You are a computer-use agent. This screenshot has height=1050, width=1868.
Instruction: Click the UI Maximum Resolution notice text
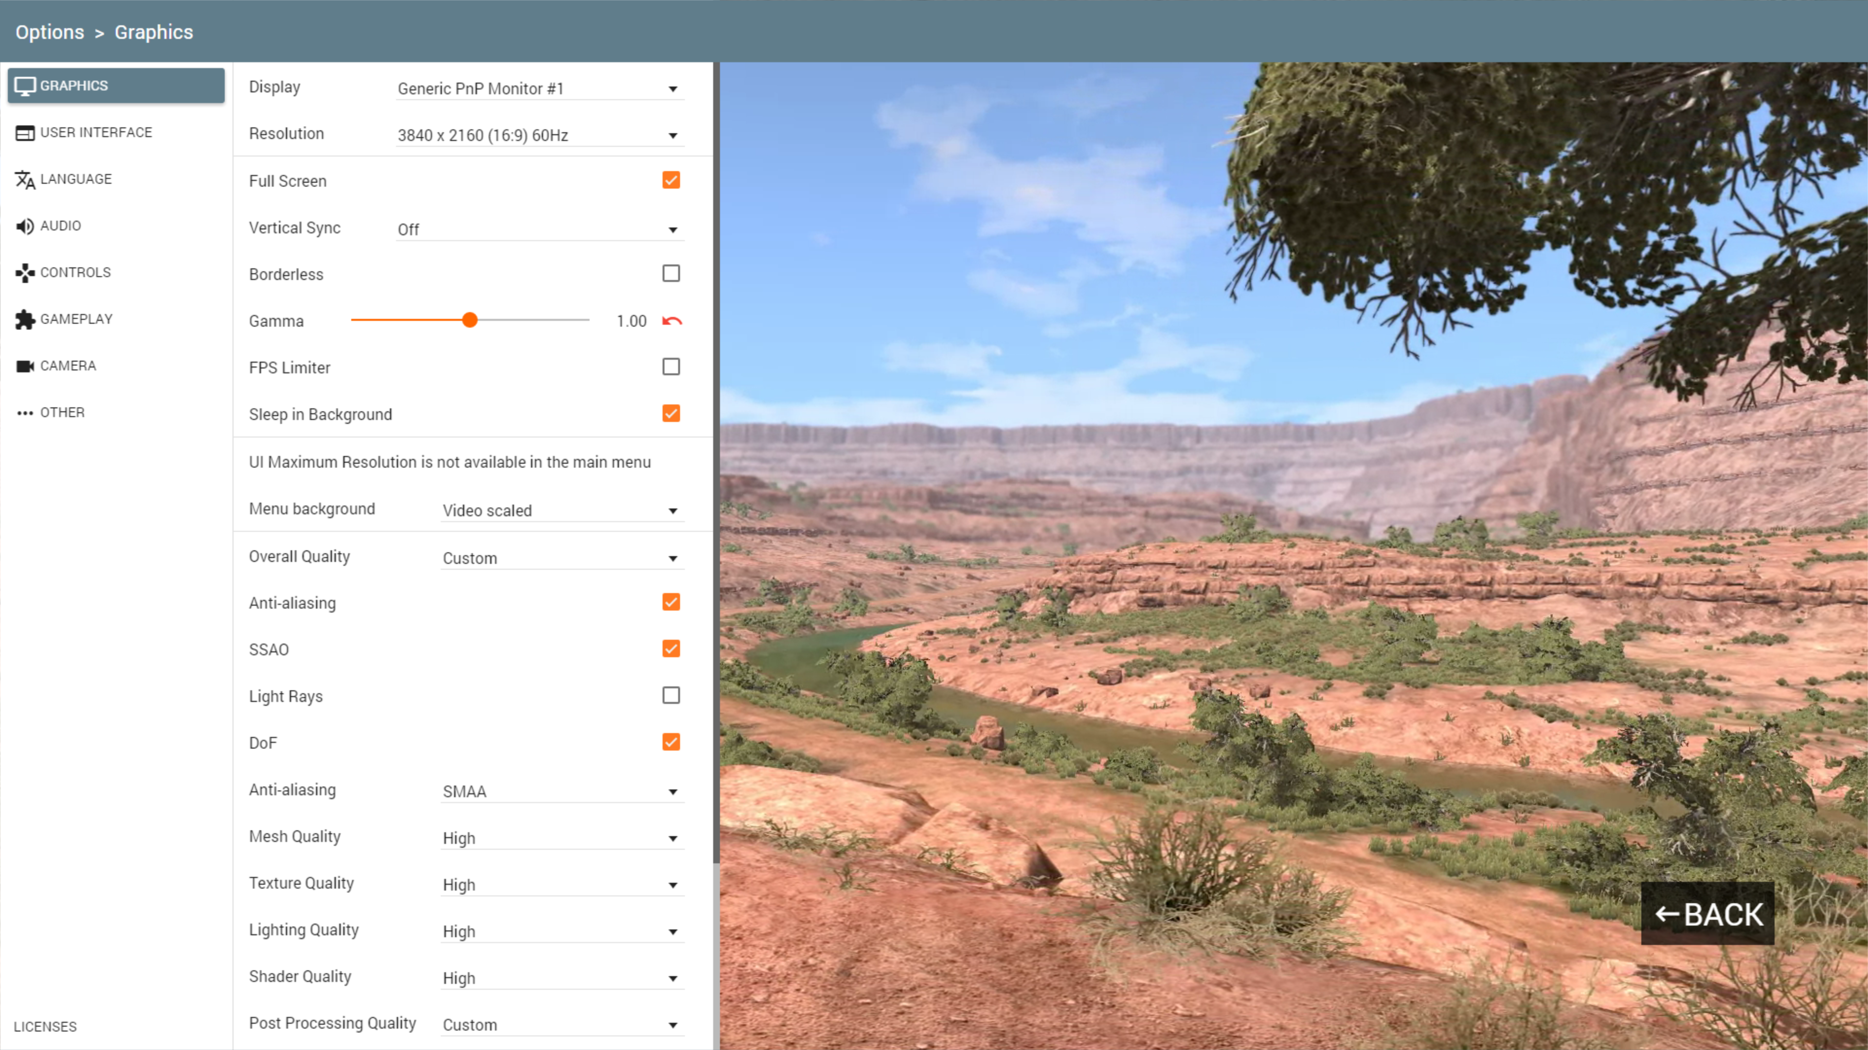coord(449,462)
